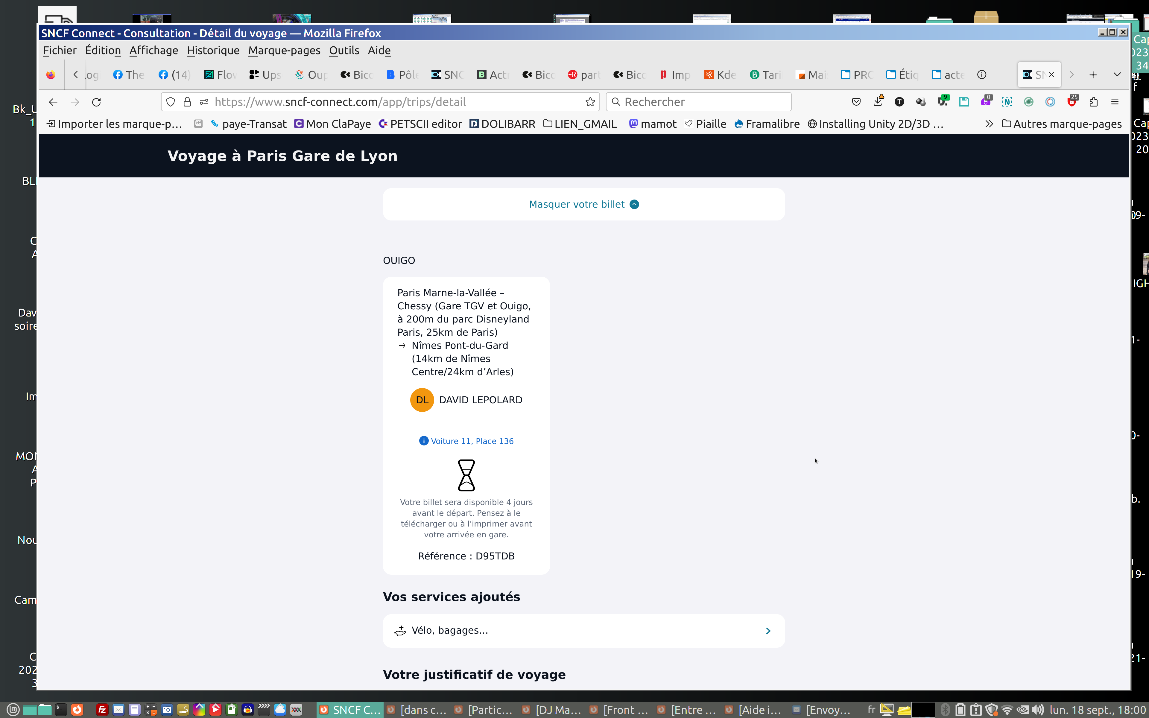The image size is (1149, 718).
Task: Click the Save to Pocket icon
Action: 856,102
